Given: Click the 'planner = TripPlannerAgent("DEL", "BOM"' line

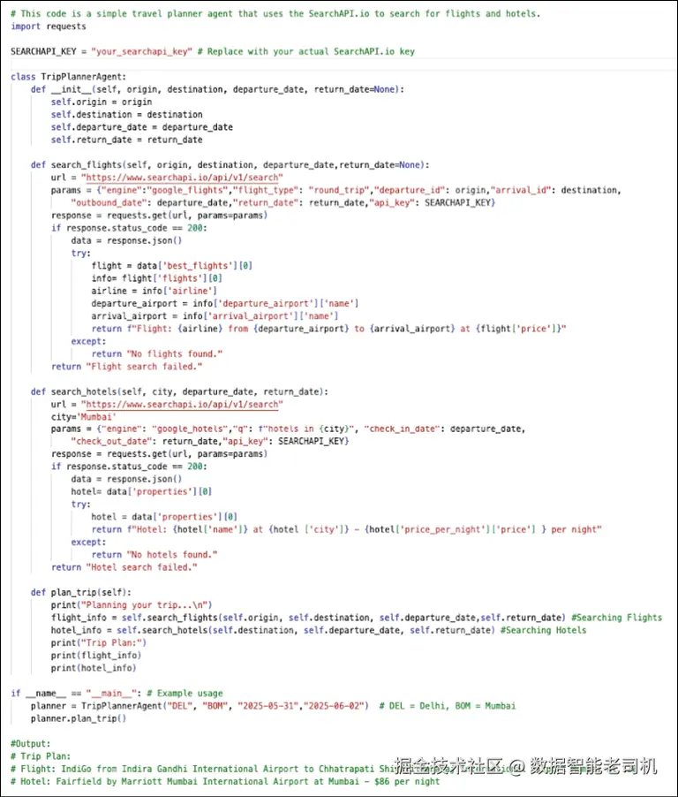Looking at the screenshot, I should (x=200, y=706).
